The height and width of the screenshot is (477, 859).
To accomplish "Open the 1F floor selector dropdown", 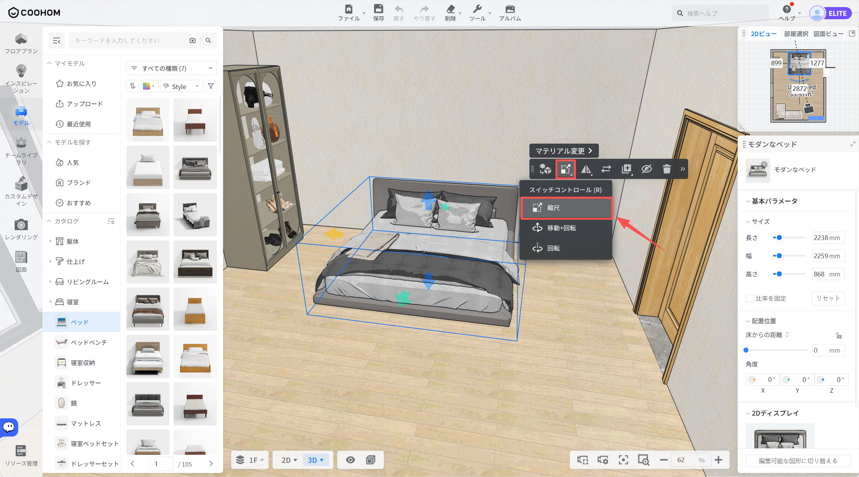I will [250, 460].
